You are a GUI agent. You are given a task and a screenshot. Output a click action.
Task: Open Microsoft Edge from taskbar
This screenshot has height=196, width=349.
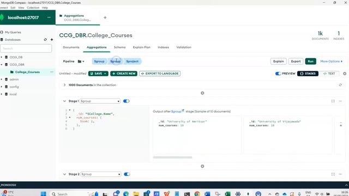(126, 194)
